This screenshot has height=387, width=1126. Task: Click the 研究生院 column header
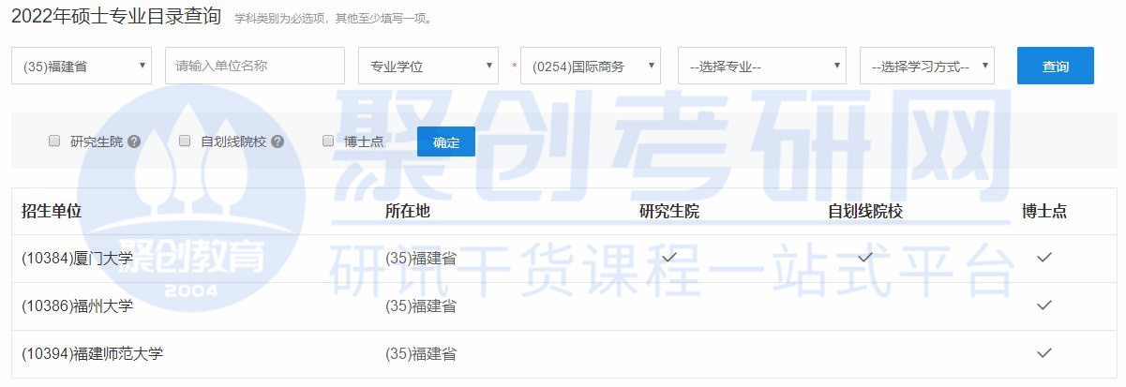coord(669,211)
